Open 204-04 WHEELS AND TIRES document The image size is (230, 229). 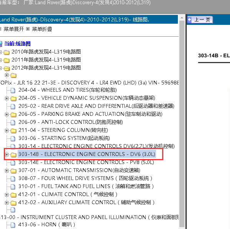click(67, 90)
